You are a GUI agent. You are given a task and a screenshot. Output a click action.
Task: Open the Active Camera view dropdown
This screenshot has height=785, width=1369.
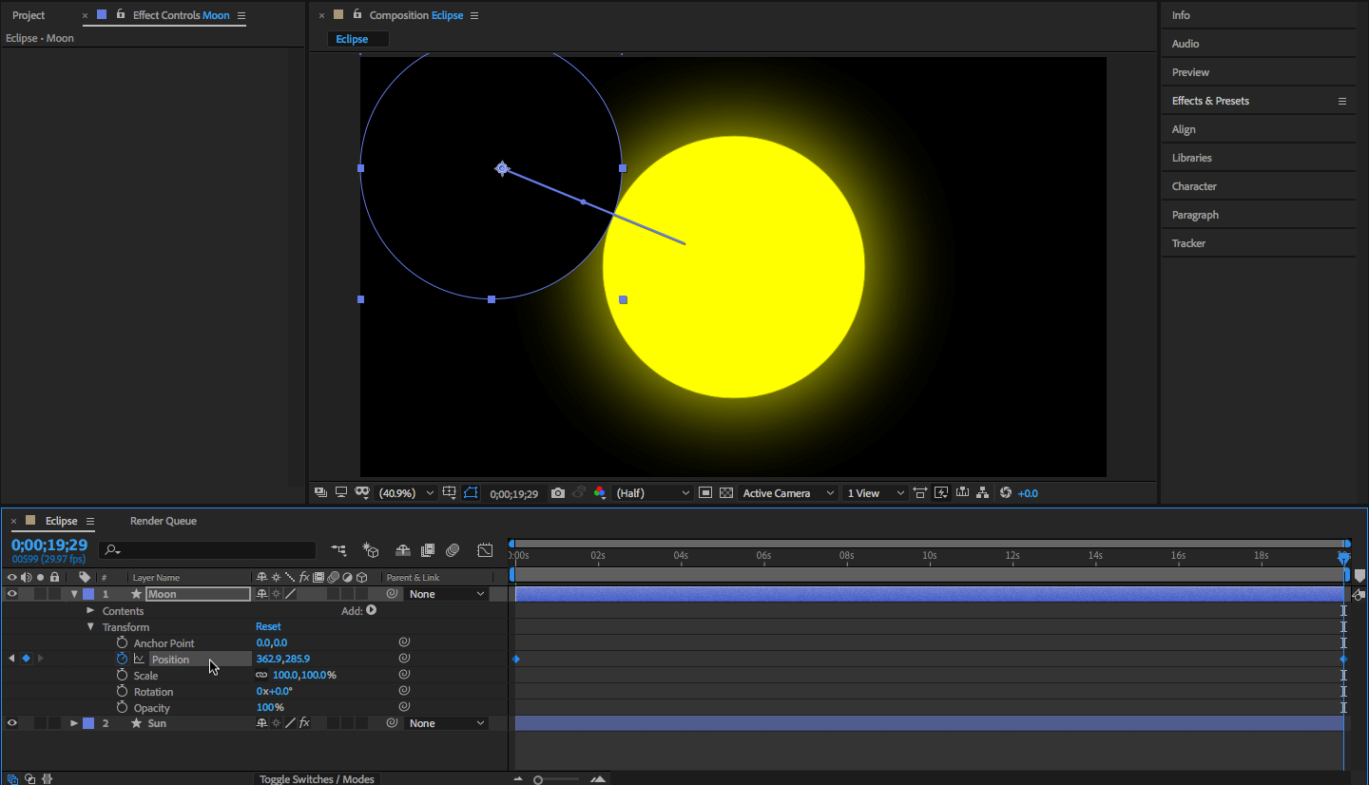click(788, 493)
